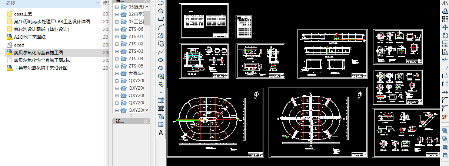The width and height of the screenshot is (449, 166).
Task: Select the Circle draw tool
Action: (161, 35)
